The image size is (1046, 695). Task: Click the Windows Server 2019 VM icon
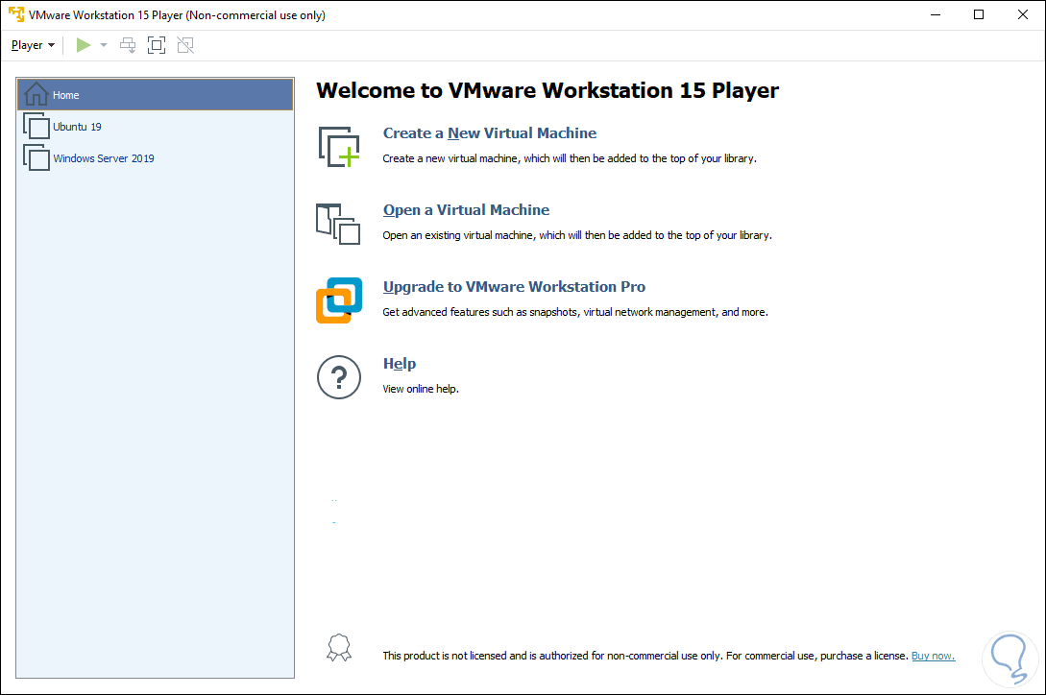click(x=36, y=158)
